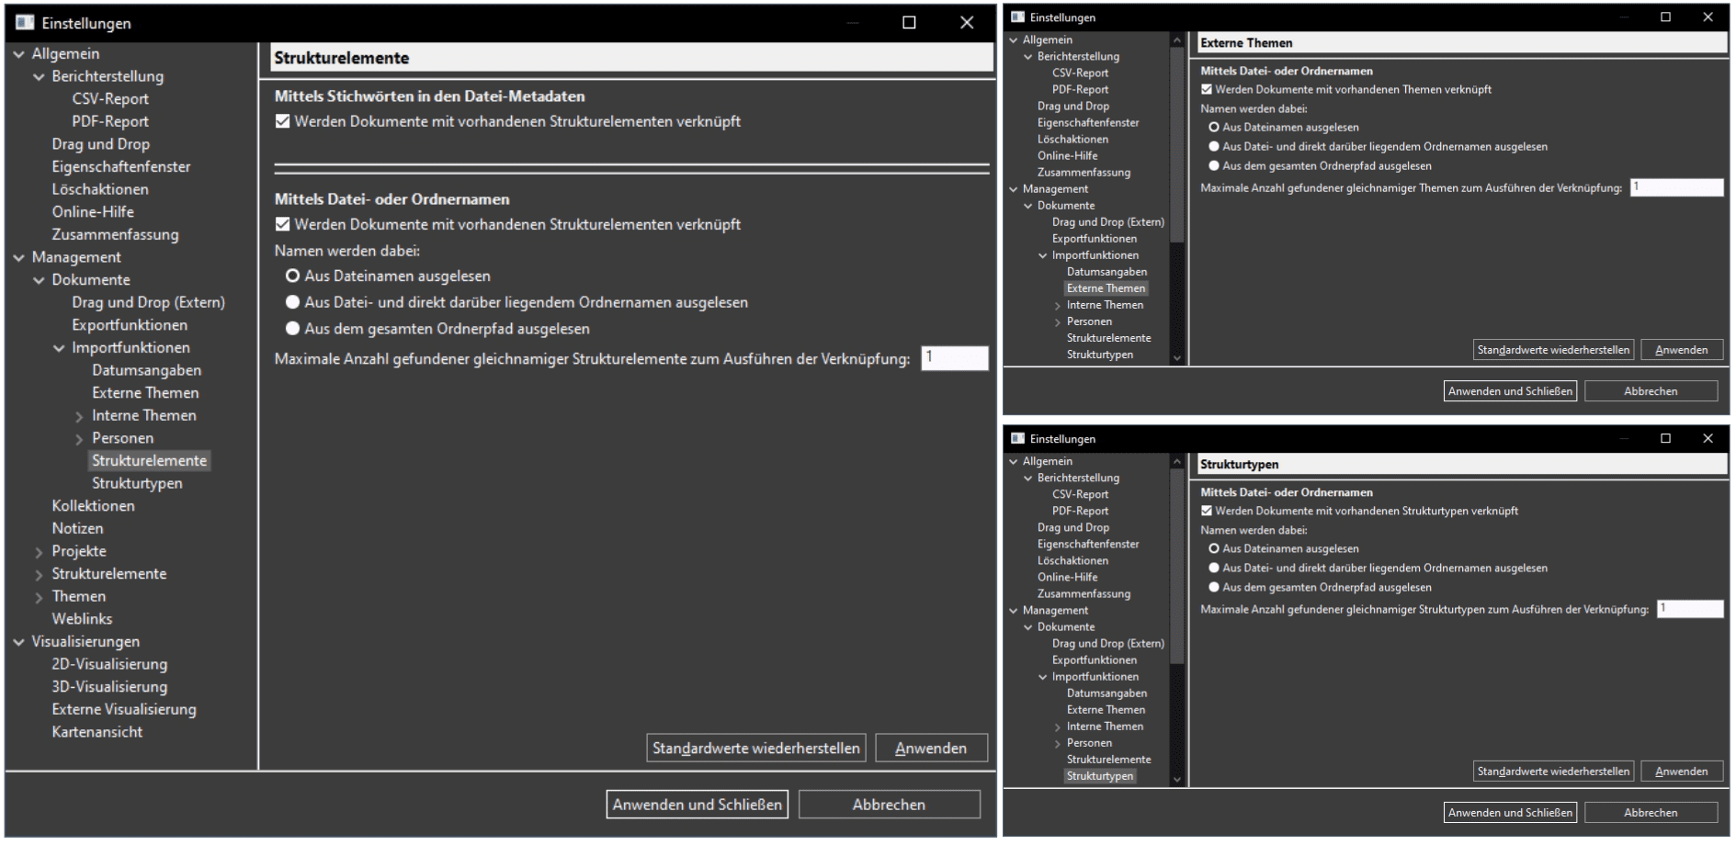The height and width of the screenshot is (845, 1736).
Task: Collapse Berichterstellung node in main window tree
Action: click(40, 77)
